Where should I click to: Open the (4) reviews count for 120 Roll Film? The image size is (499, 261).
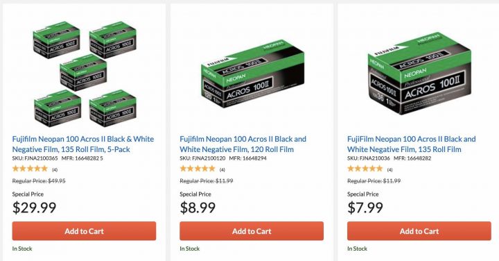point(222,170)
